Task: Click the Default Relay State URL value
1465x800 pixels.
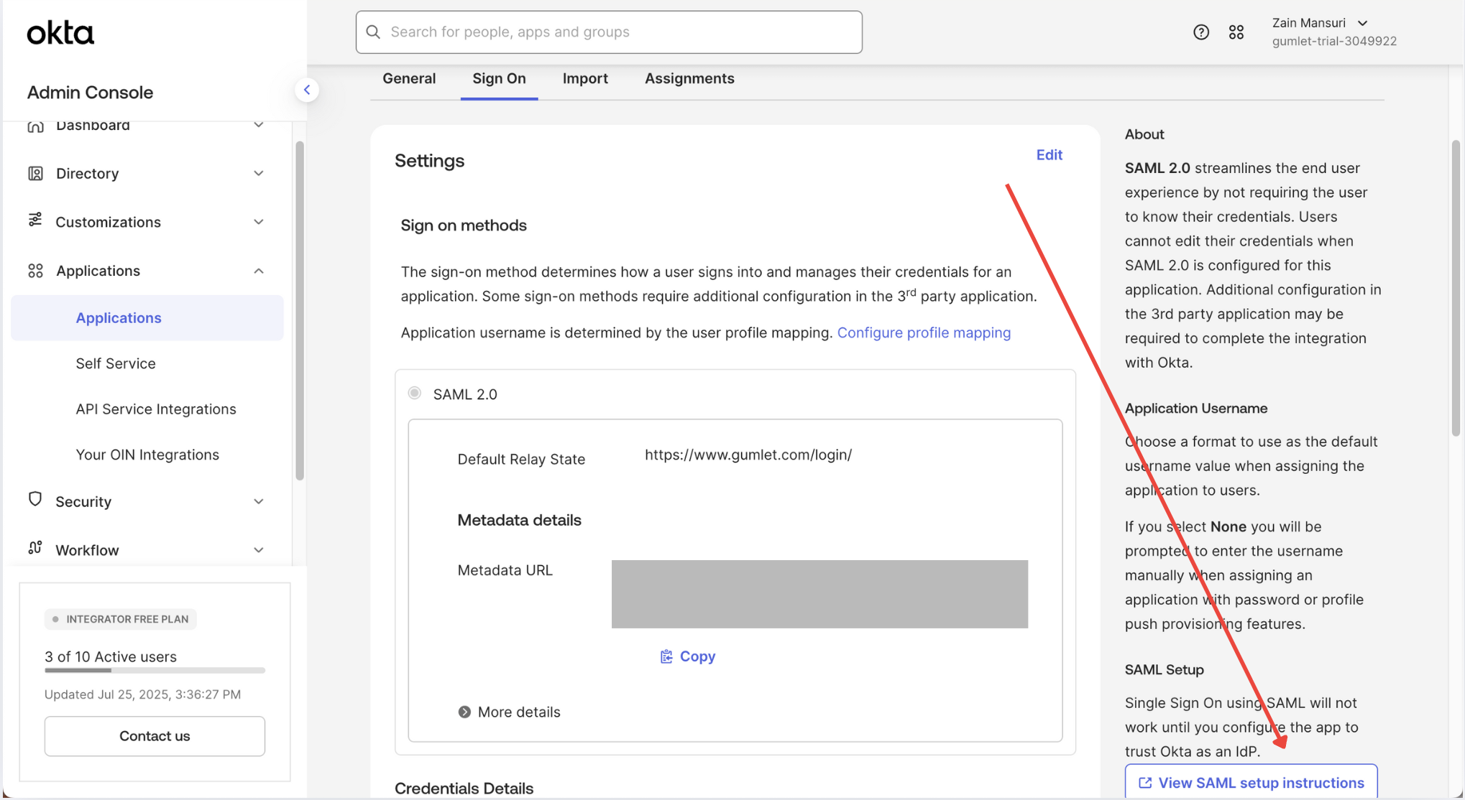Action: [748, 455]
